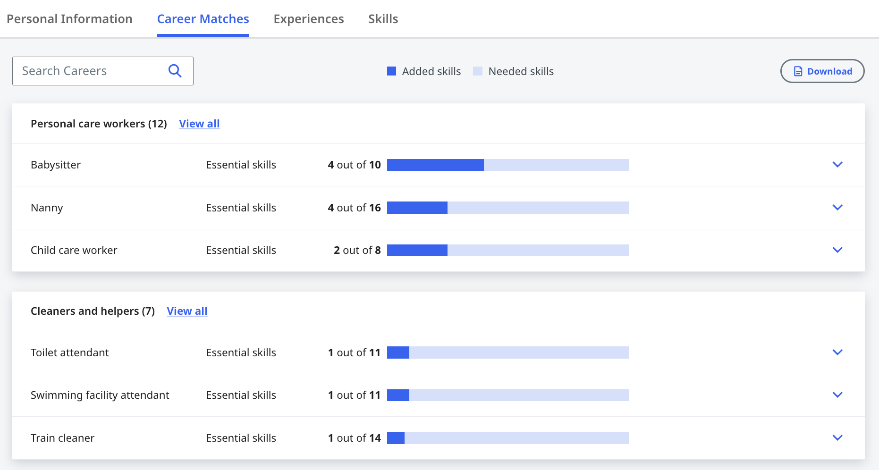View all Personal care workers careers
This screenshot has height=470, width=879.
coord(199,124)
